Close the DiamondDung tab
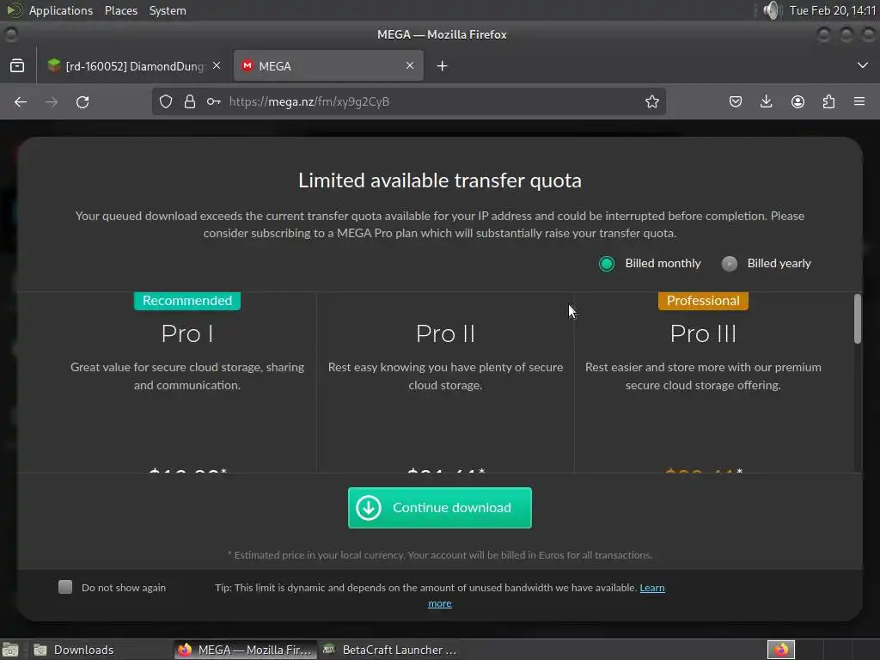 tap(217, 65)
